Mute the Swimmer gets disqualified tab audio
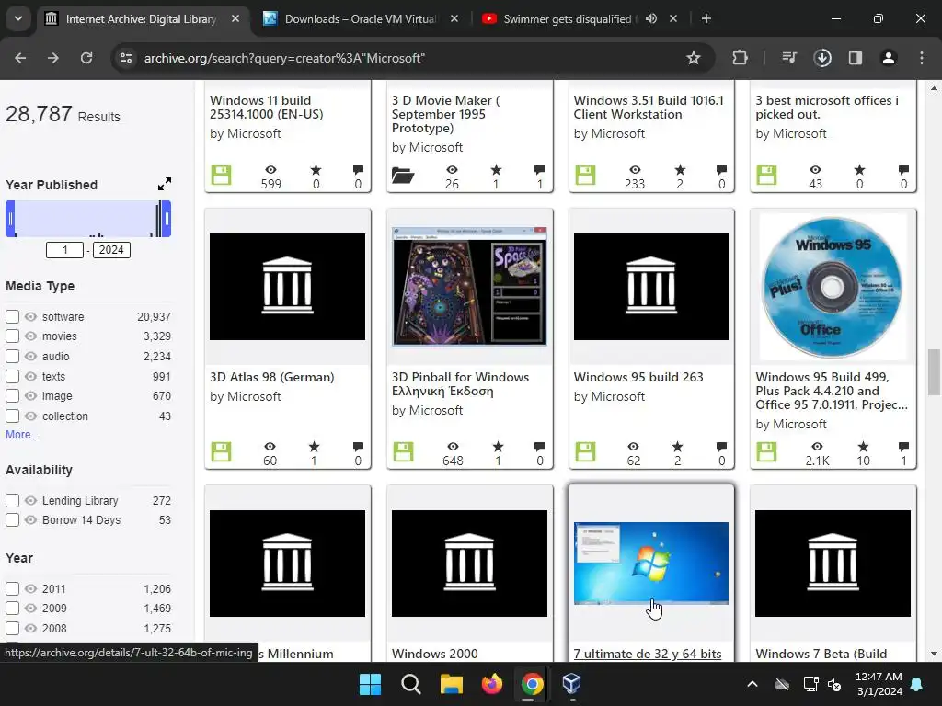942x706 pixels. coord(651,18)
